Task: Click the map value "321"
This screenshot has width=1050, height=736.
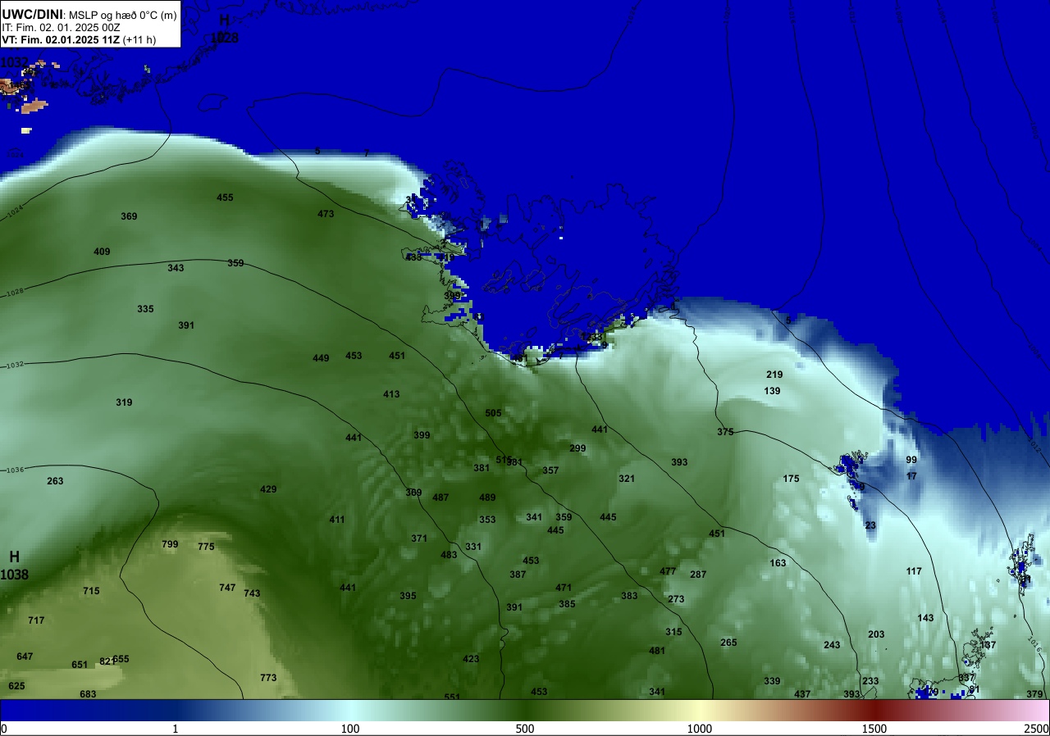Action: 627,479
